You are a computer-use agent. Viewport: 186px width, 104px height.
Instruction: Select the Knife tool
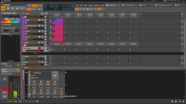coord(91,9)
